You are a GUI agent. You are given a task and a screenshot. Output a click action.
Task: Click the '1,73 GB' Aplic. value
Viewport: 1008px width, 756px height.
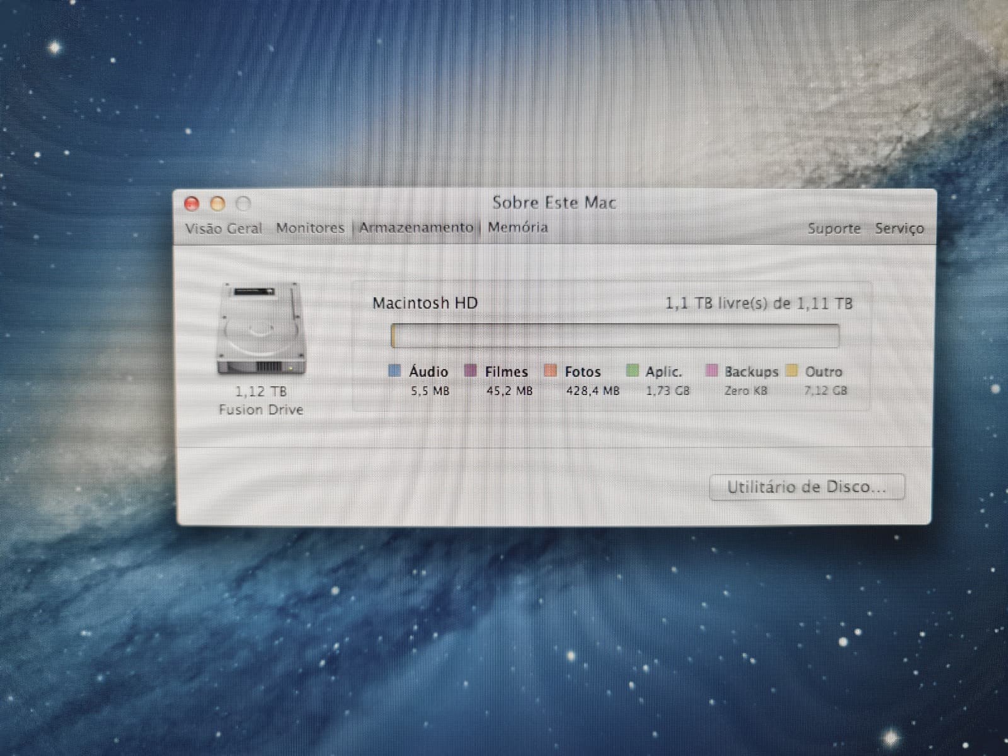pos(668,391)
